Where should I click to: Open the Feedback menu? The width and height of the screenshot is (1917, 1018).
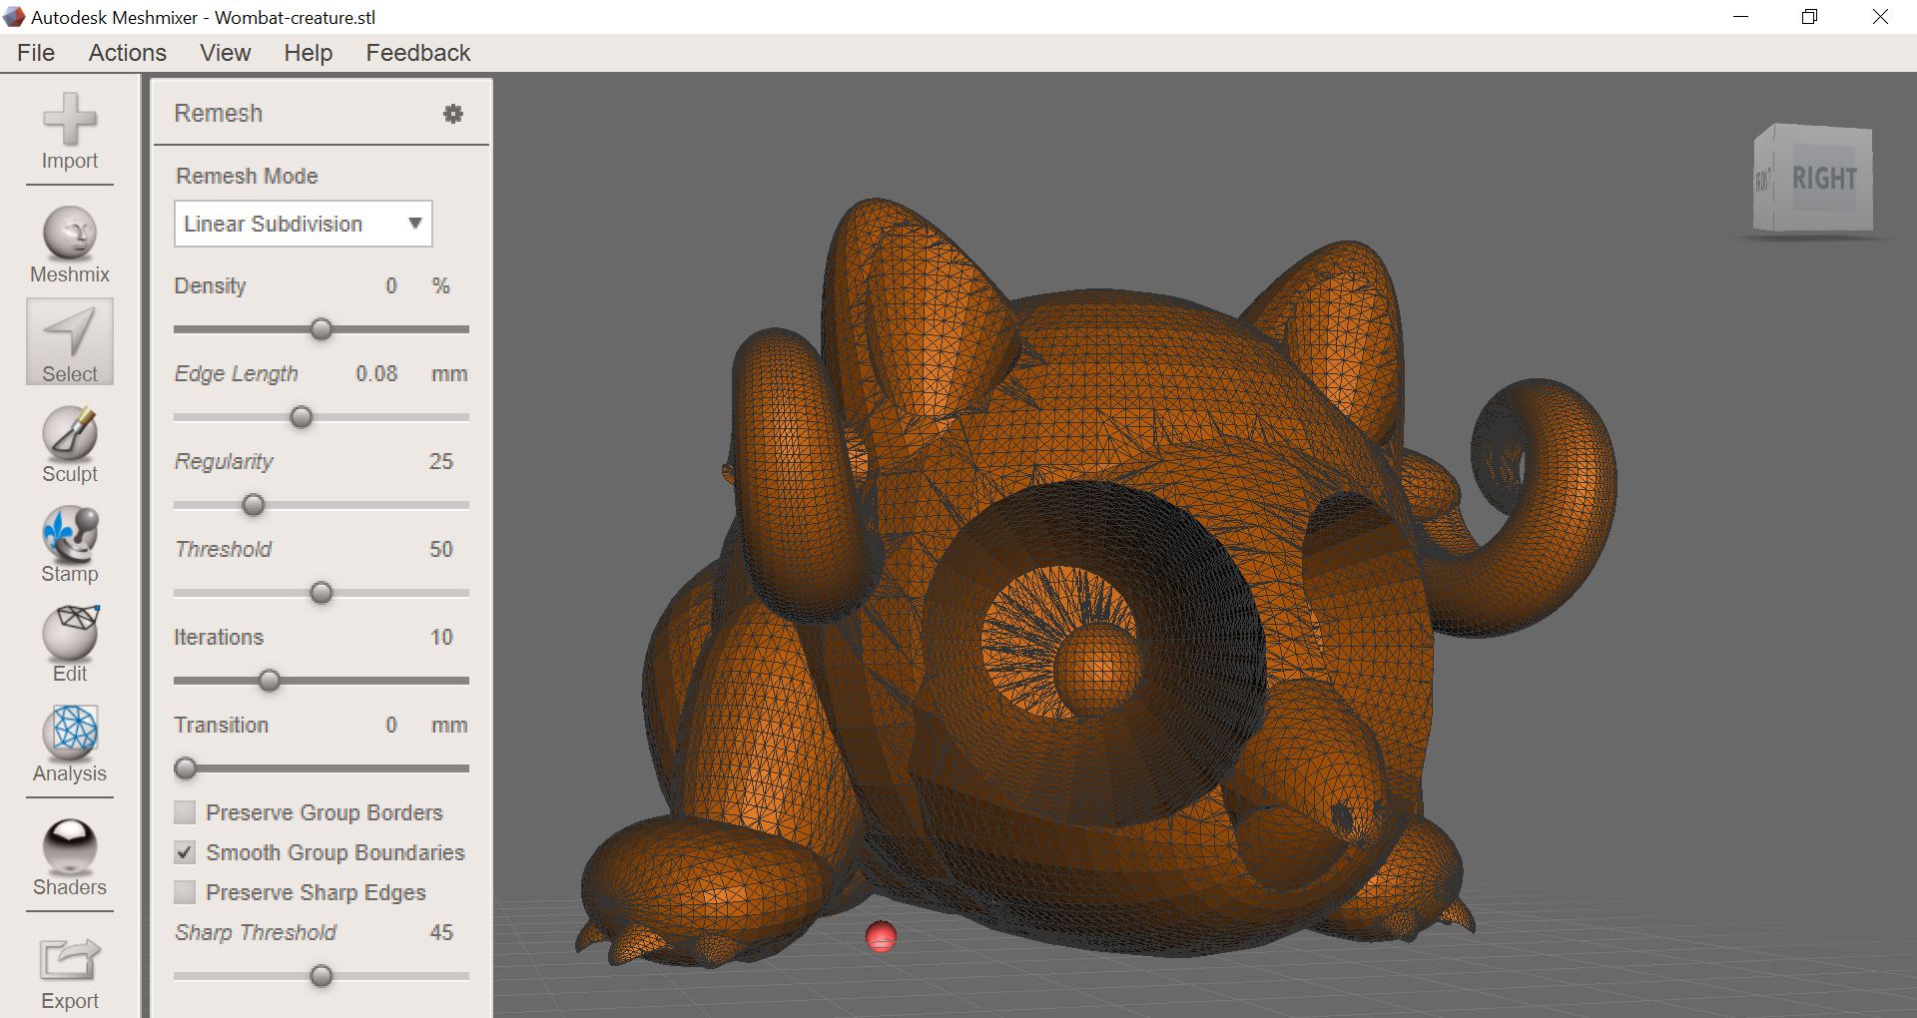pos(417,52)
